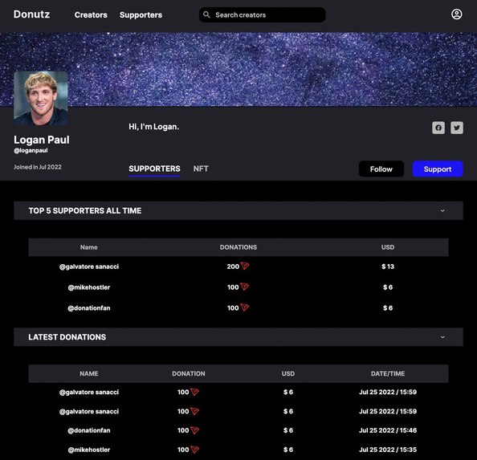Open the Twitter social icon
477x460 pixels.
(x=457, y=128)
